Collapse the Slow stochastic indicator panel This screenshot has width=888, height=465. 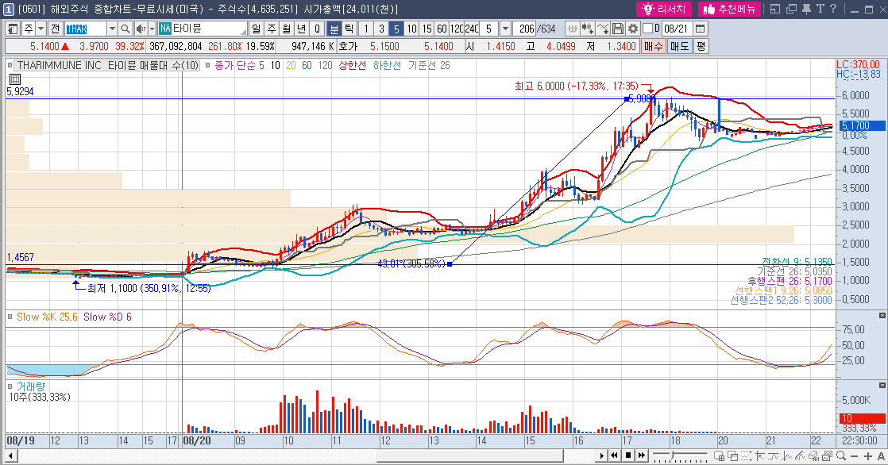point(882,315)
